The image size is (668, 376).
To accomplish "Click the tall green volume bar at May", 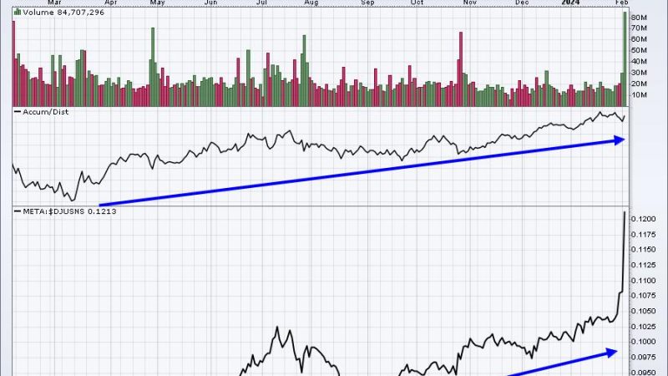I will click(x=153, y=67).
